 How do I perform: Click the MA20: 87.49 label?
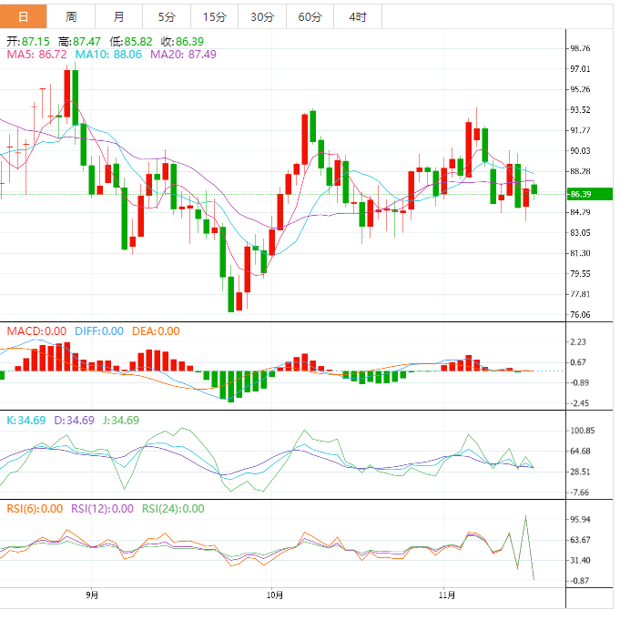click(x=183, y=55)
